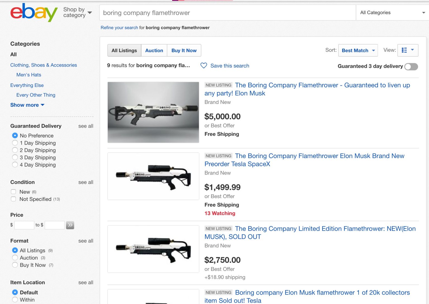Open the list view icon menu
Image resolution: width=429 pixels, height=304 pixels.
coord(407,50)
